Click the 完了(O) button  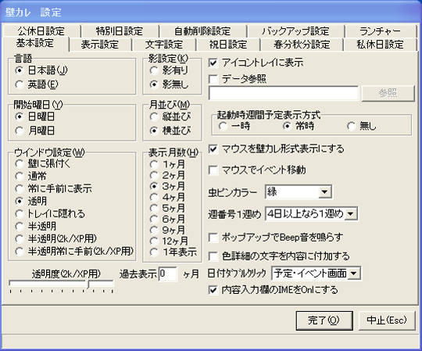click(x=324, y=321)
